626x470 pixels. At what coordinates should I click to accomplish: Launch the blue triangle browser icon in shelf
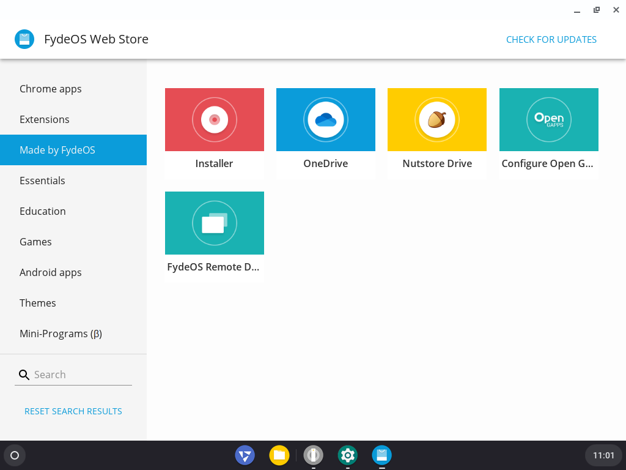245,455
